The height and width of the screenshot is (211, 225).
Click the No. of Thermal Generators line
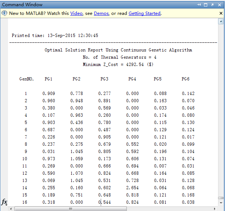[120, 57]
